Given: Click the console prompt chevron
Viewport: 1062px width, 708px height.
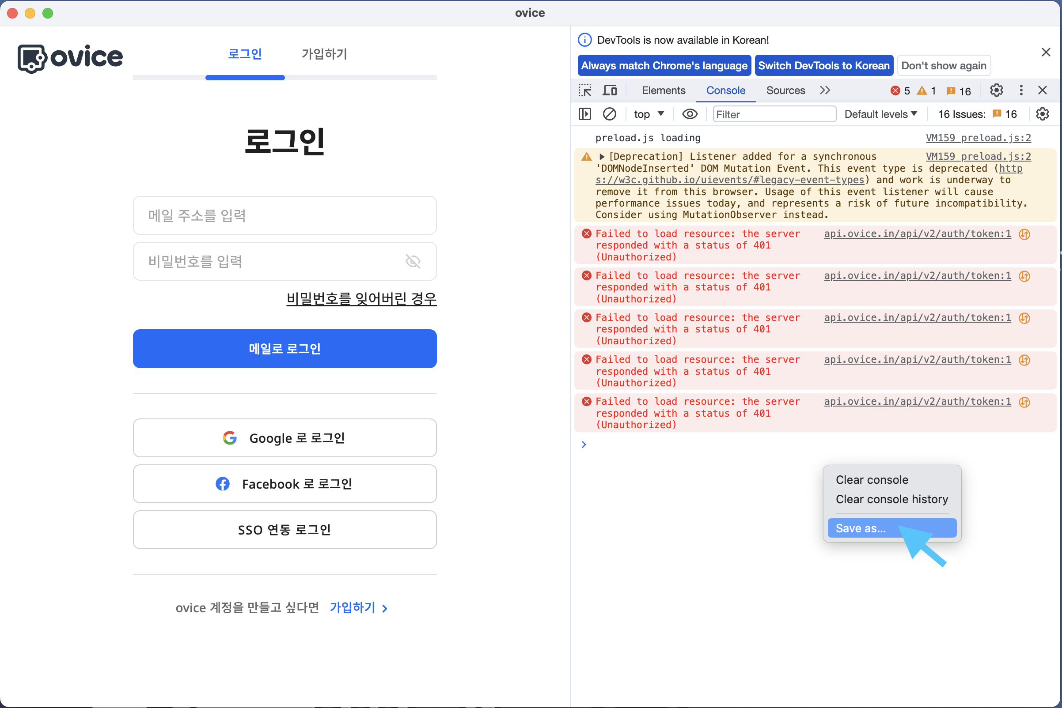Looking at the screenshot, I should pyautogui.click(x=584, y=444).
